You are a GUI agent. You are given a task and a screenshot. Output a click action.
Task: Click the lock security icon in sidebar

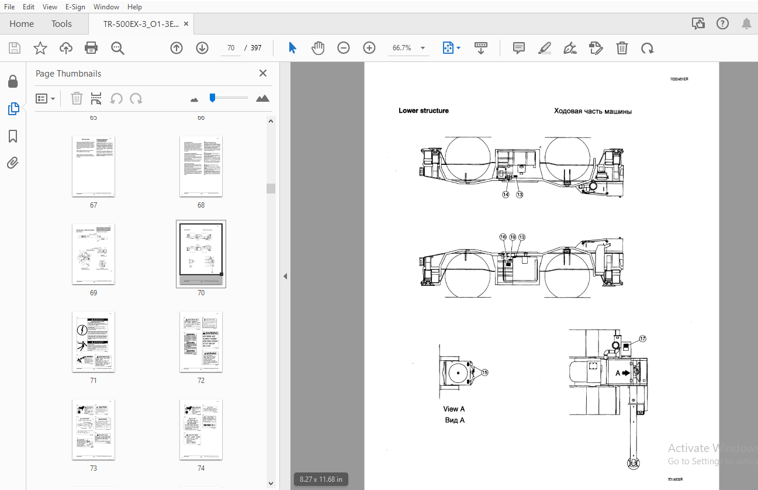13,81
